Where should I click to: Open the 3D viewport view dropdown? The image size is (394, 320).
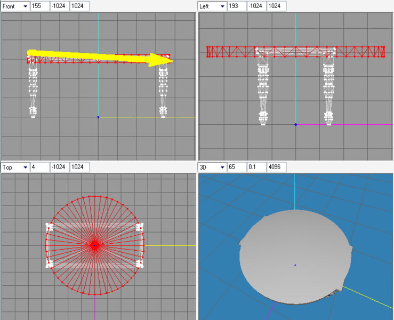pos(212,167)
